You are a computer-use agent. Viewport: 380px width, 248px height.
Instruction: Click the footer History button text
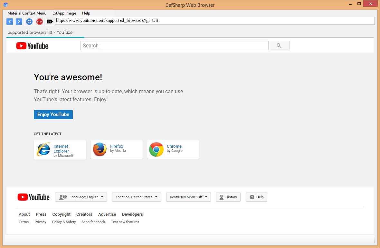[x=231, y=197]
